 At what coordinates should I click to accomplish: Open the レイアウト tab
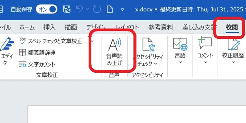(x=127, y=27)
